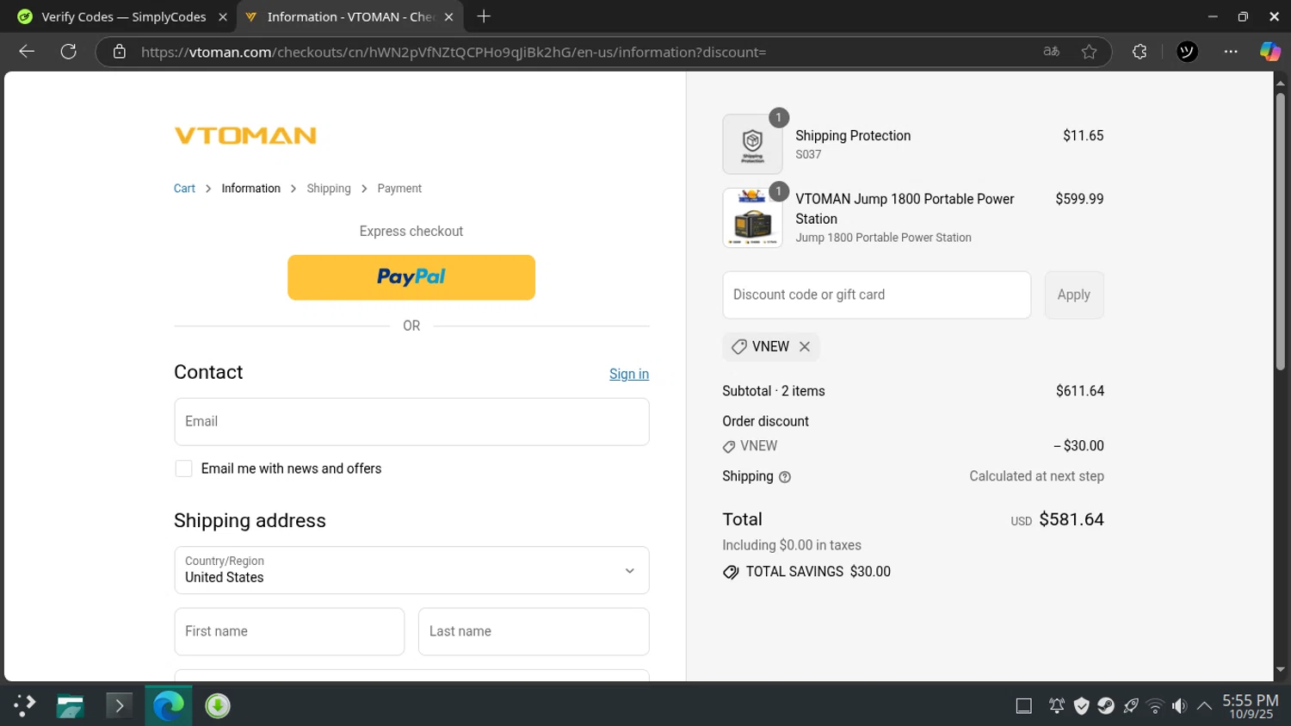Open a new browser tab

click(x=484, y=16)
